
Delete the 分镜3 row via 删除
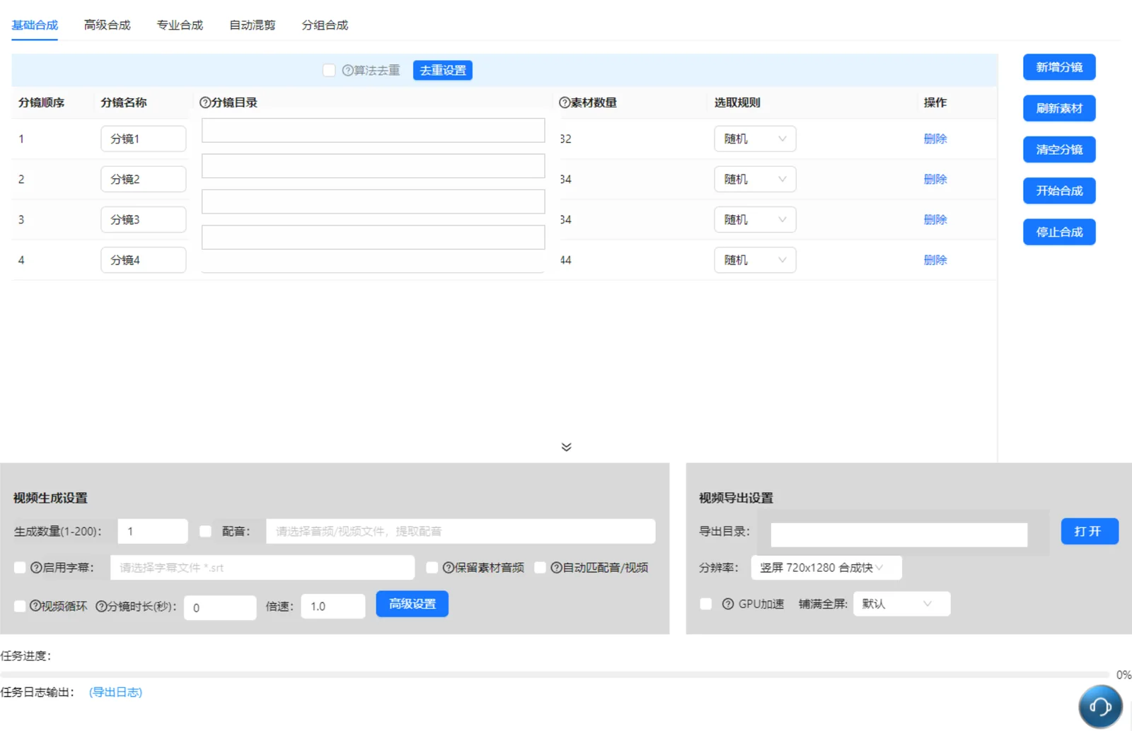pos(935,220)
